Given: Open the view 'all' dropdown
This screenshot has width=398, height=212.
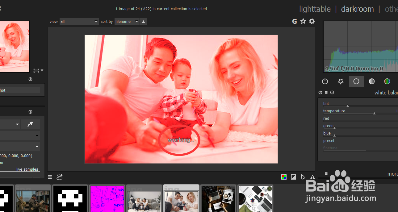Looking at the screenshot, I should [x=79, y=22].
